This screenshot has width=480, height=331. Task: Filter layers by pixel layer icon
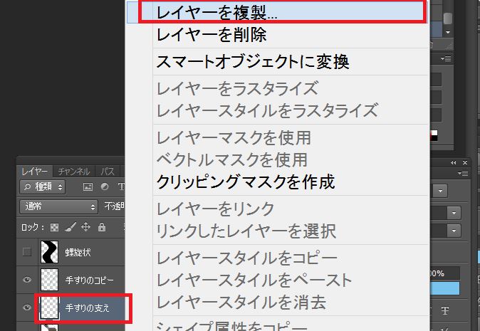[x=88, y=187]
